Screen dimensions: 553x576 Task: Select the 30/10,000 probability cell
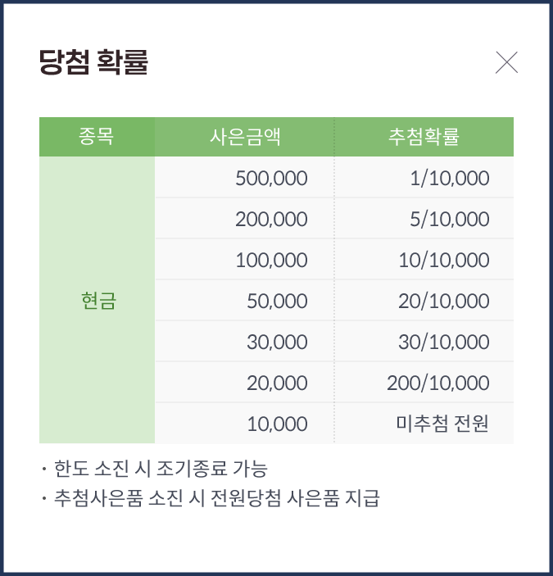pos(444,342)
